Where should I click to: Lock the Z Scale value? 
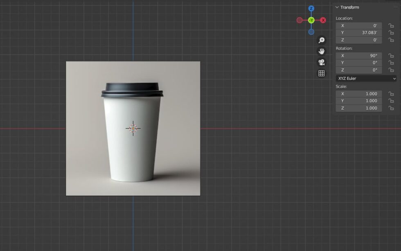(391, 108)
